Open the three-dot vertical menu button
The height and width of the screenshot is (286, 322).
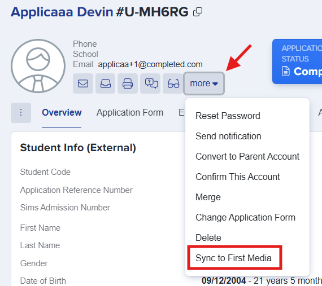coord(21,113)
